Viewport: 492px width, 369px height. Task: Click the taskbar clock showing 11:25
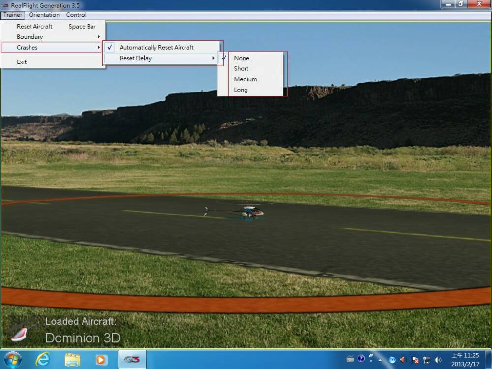point(465,360)
